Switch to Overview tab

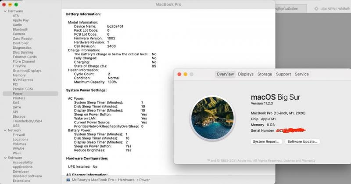tap(225, 74)
